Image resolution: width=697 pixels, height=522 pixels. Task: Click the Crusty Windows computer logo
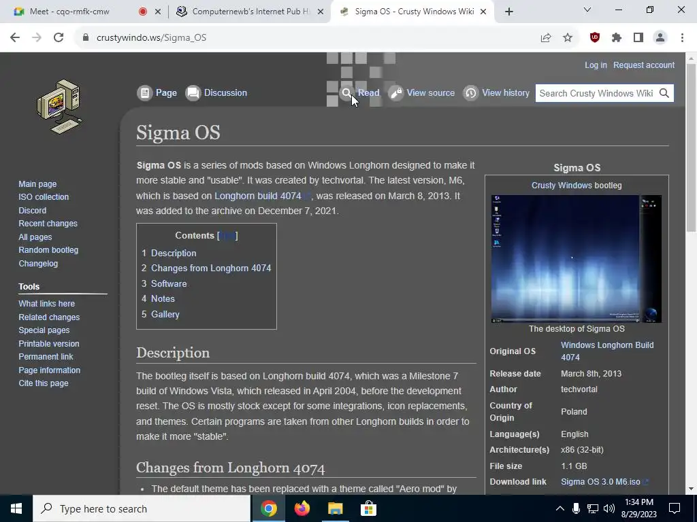(x=60, y=107)
